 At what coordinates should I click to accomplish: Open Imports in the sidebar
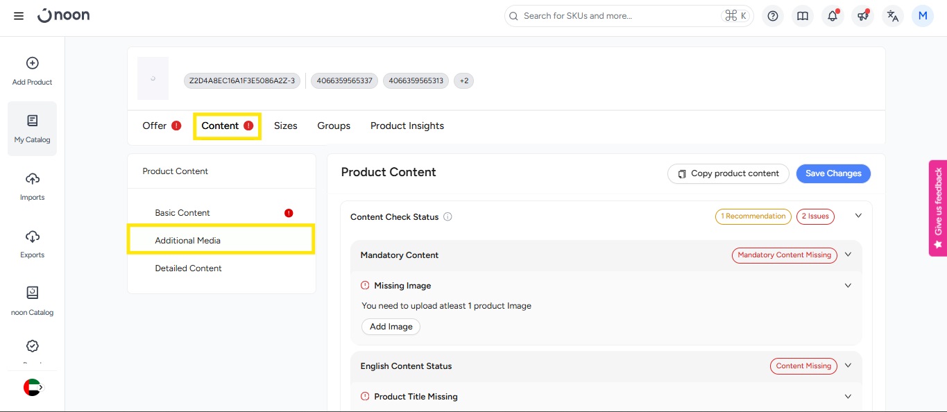click(32, 187)
